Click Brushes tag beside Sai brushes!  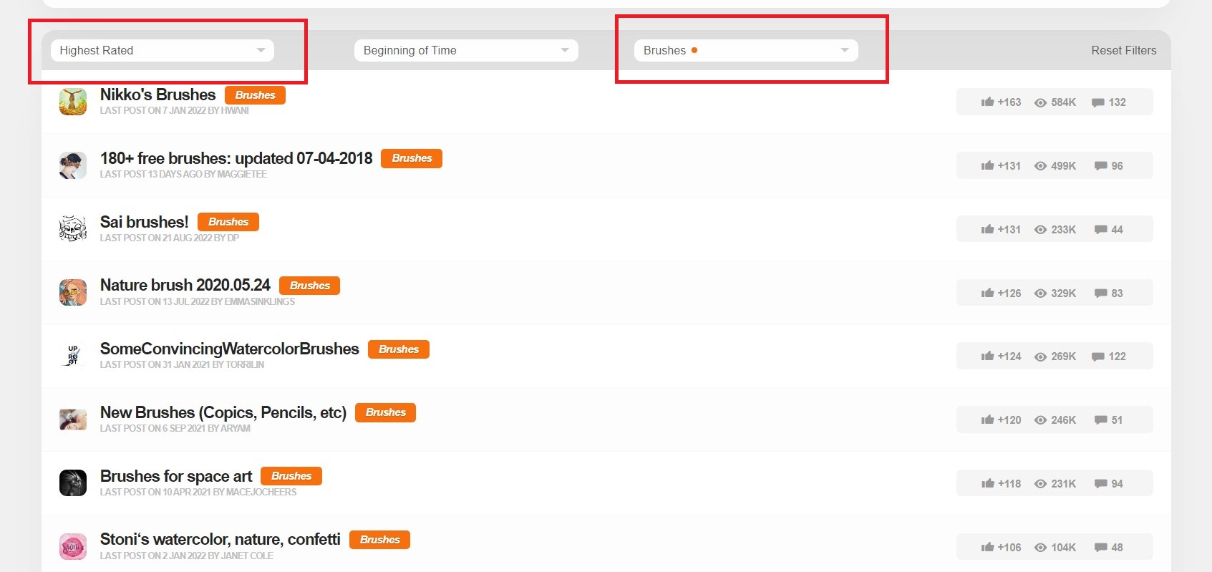pos(228,222)
